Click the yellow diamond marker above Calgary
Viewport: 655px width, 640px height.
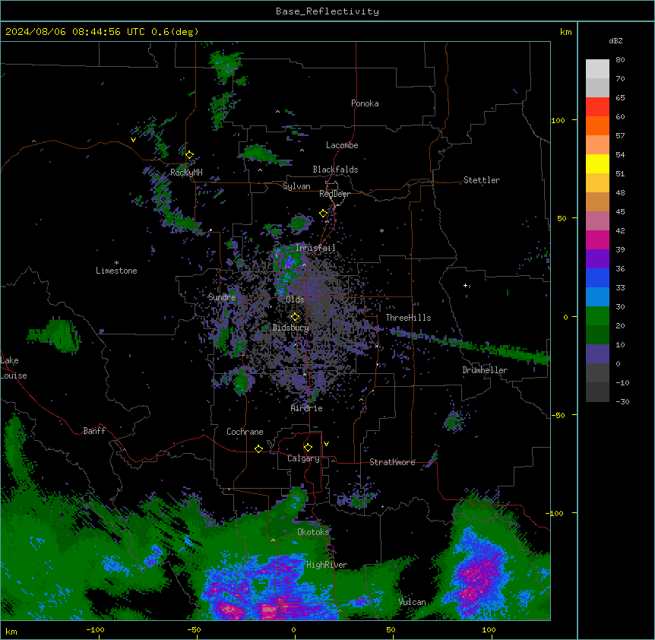[x=308, y=448]
